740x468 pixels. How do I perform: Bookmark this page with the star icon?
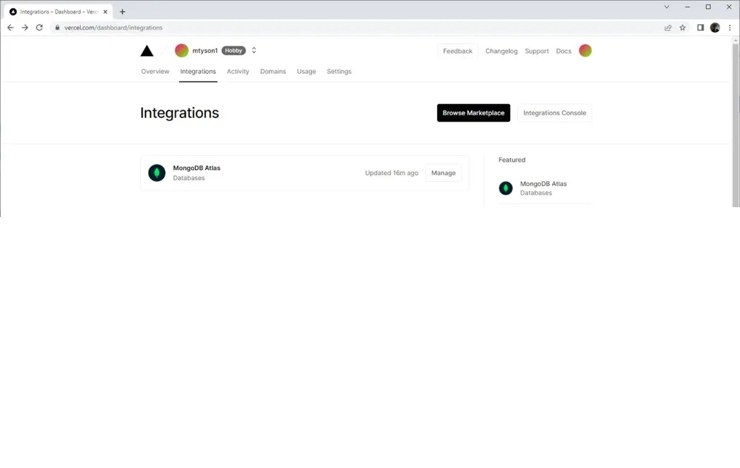coord(683,28)
